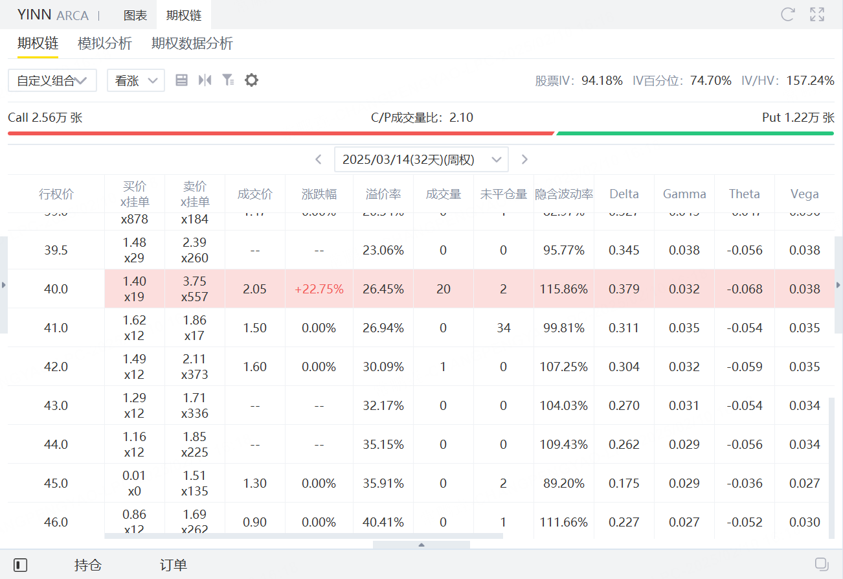Click the horizontal scrollbar under the table
The image size is (843, 579).
tap(304, 536)
